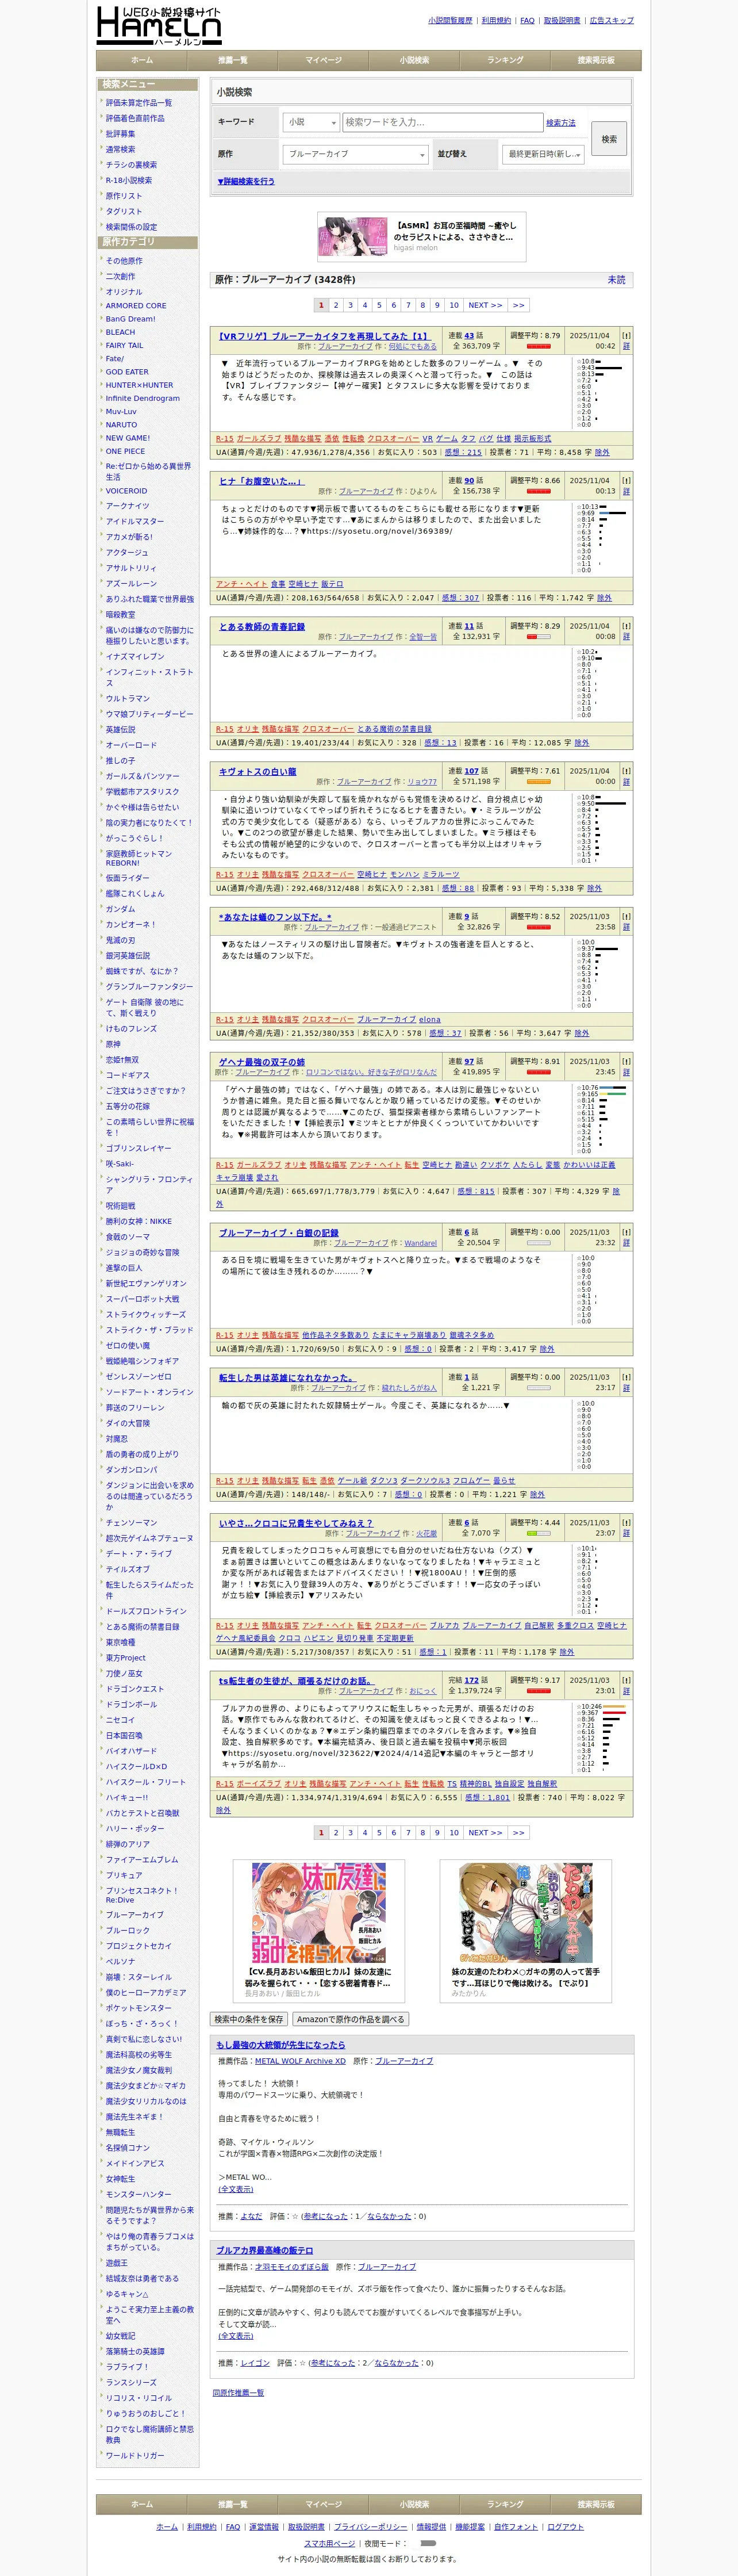Click 除外 on the とある教師の青春記録 row
Viewport: 738px width, 2576px height.
582,743
